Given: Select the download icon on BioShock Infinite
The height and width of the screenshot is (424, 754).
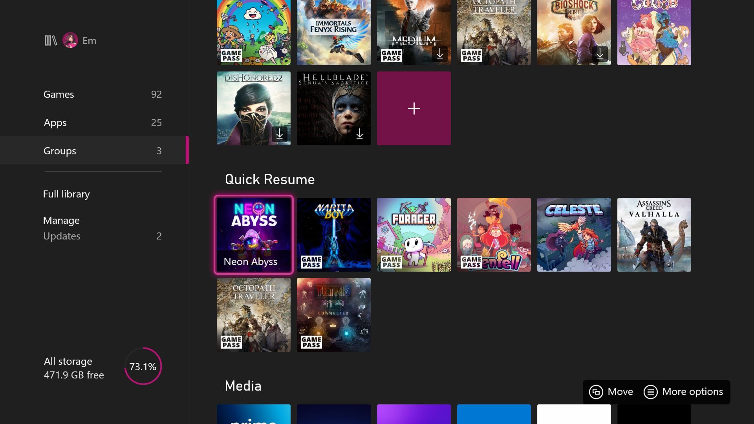Looking at the screenshot, I should pos(600,53).
